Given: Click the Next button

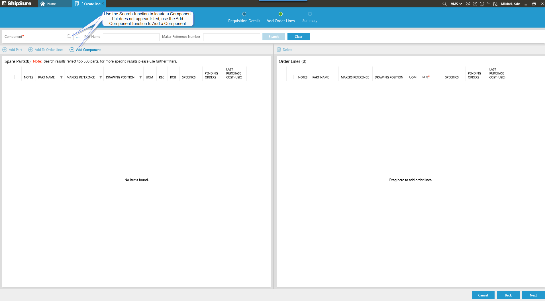Looking at the screenshot, I should point(533,295).
